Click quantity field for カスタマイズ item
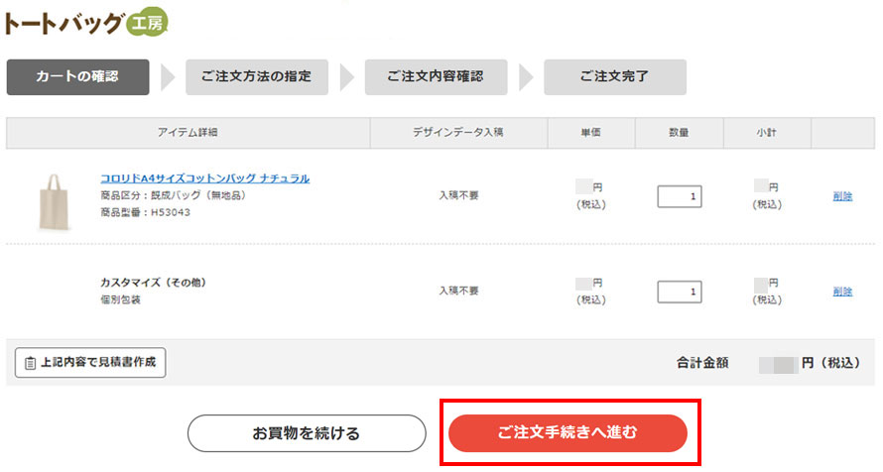This screenshot has height=472, width=883. pyautogui.click(x=679, y=292)
